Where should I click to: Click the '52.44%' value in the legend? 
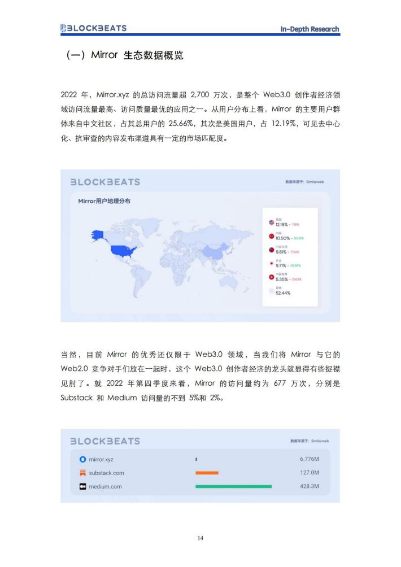[x=283, y=293]
